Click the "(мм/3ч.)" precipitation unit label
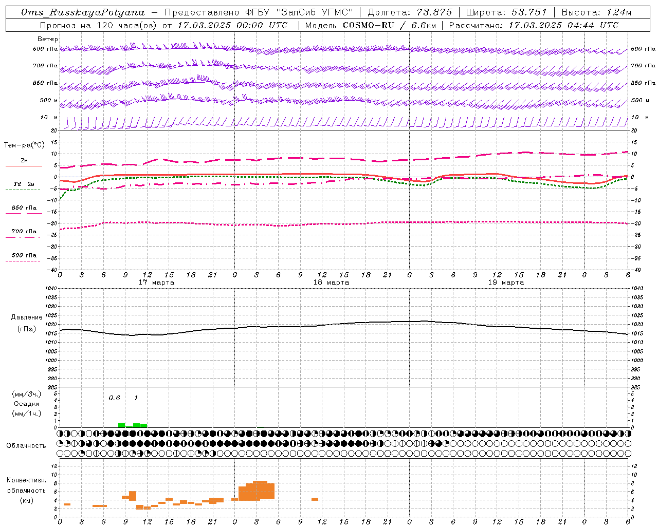This screenshot has width=658, height=526. [x=26, y=394]
